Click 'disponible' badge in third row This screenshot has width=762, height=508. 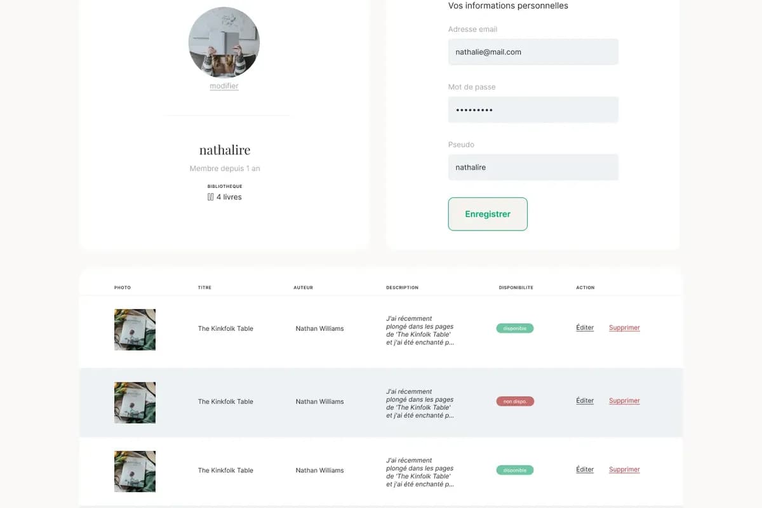point(514,471)
